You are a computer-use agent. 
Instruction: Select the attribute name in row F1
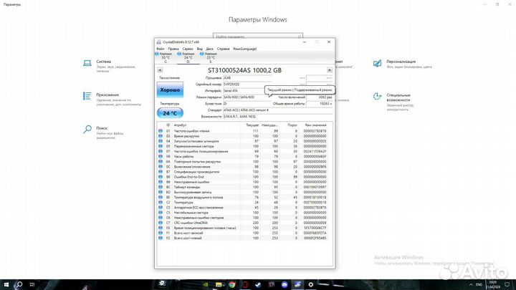pos(188,233)
